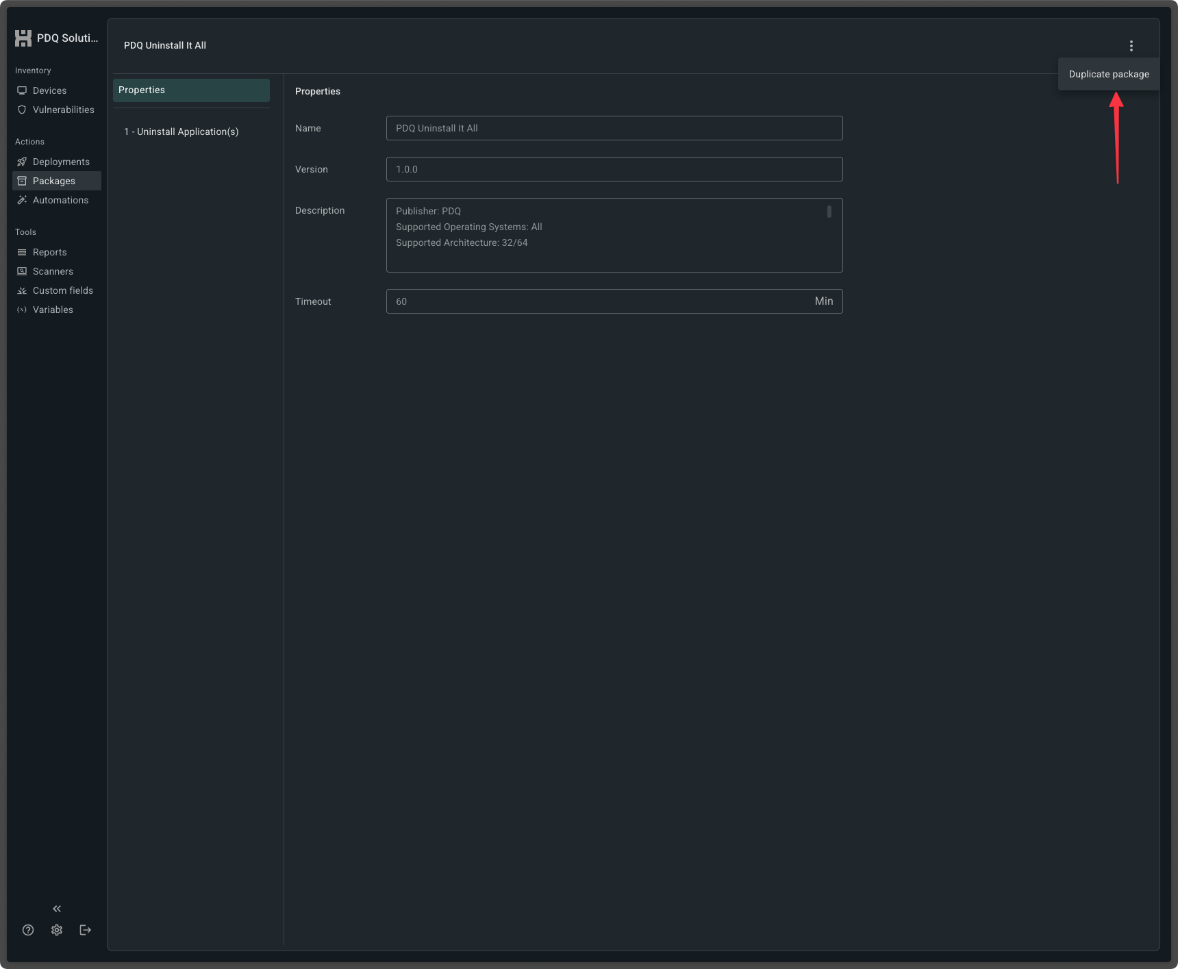Click the Description text area
Screen dimensions: 1178x969
tap(614, 235)
